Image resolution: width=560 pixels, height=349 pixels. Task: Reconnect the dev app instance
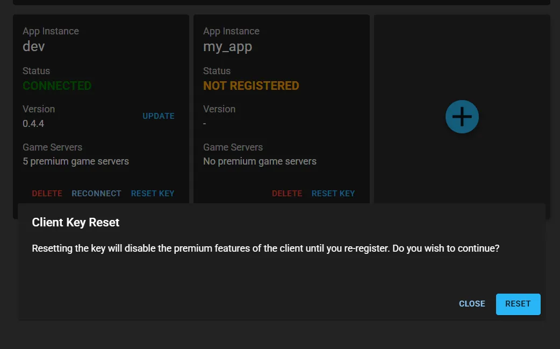point(96,194)
